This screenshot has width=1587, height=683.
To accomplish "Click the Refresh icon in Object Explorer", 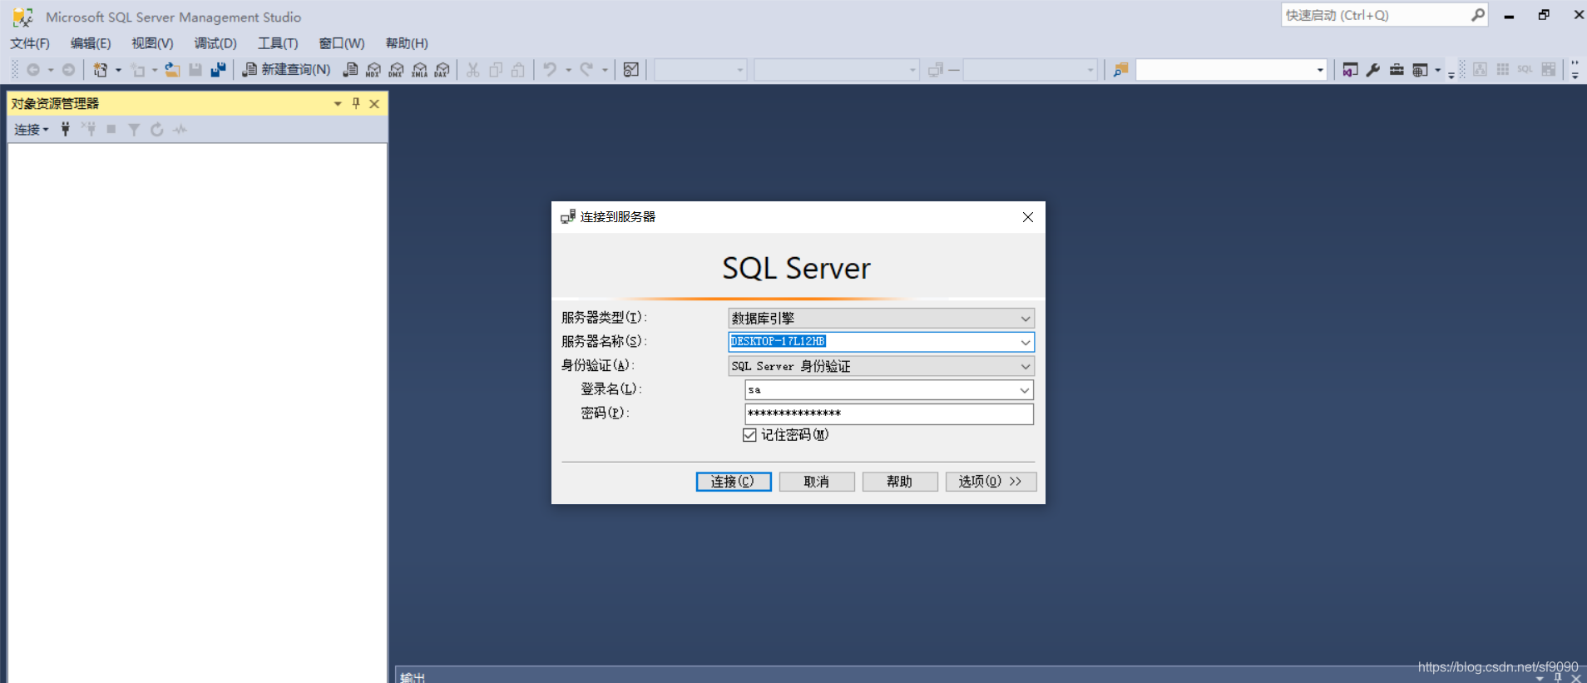I will 157,129.
